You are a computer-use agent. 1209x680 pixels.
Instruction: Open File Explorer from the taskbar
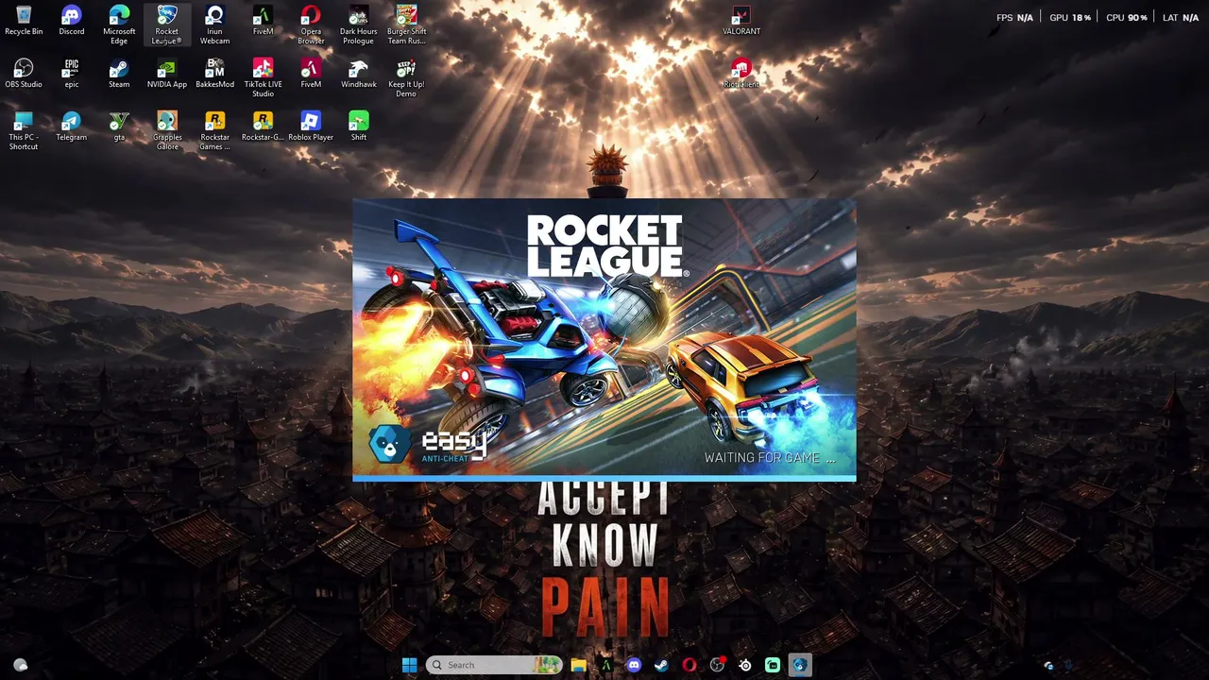[x=578, y=665]
